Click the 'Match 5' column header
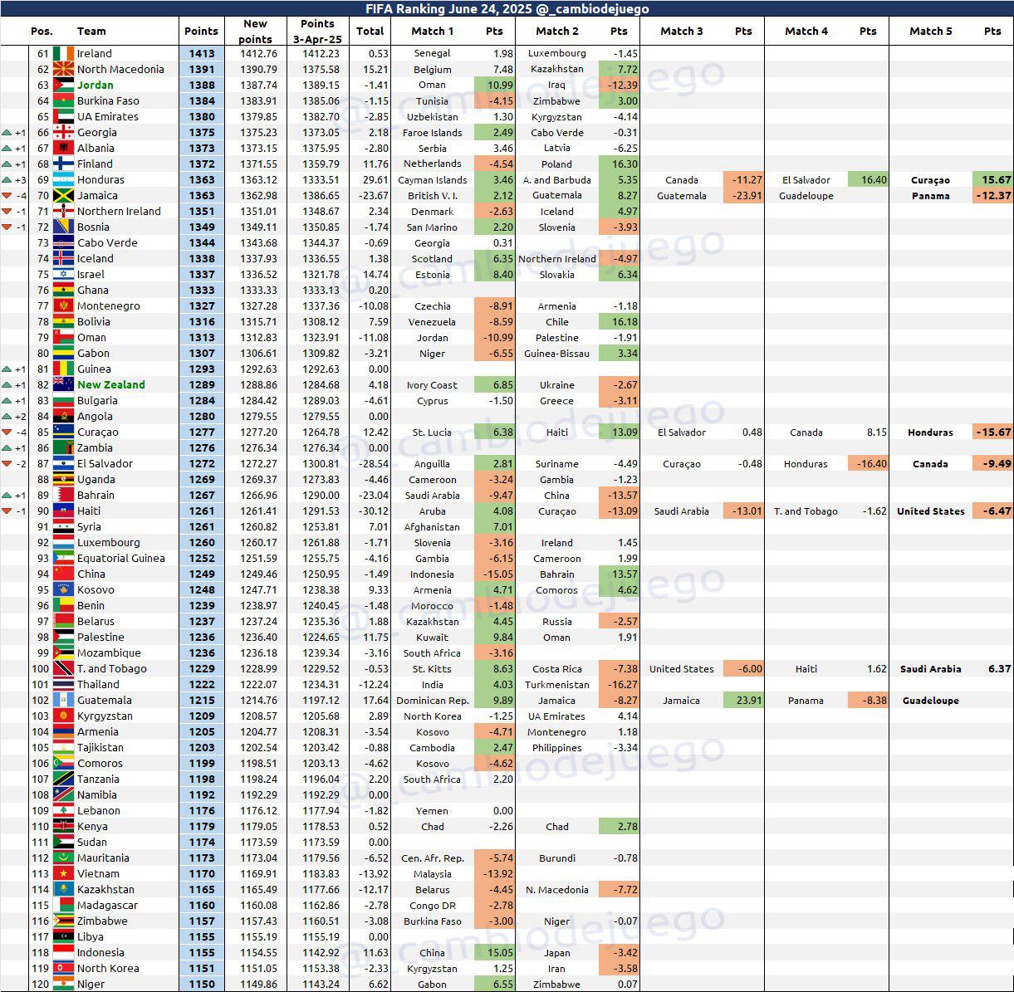The image size is (1014, 992). click(x=930, y=31)
